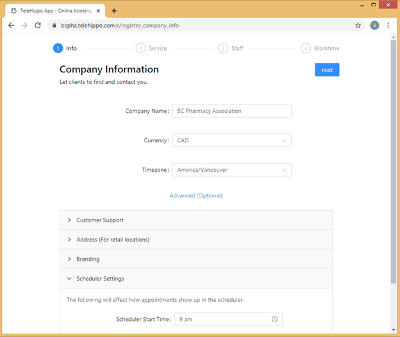Go to step 2 Service

coord(151,48)
